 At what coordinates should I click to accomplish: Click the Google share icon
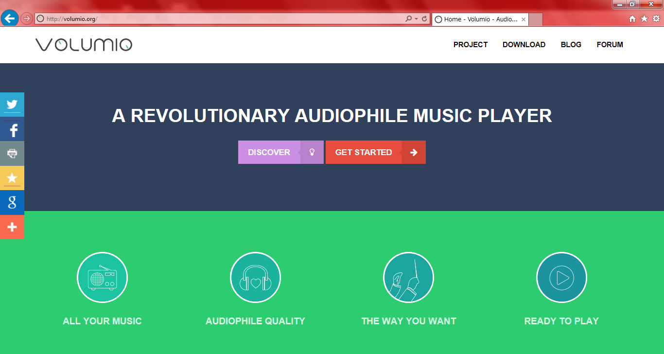(x=12, y=202)
